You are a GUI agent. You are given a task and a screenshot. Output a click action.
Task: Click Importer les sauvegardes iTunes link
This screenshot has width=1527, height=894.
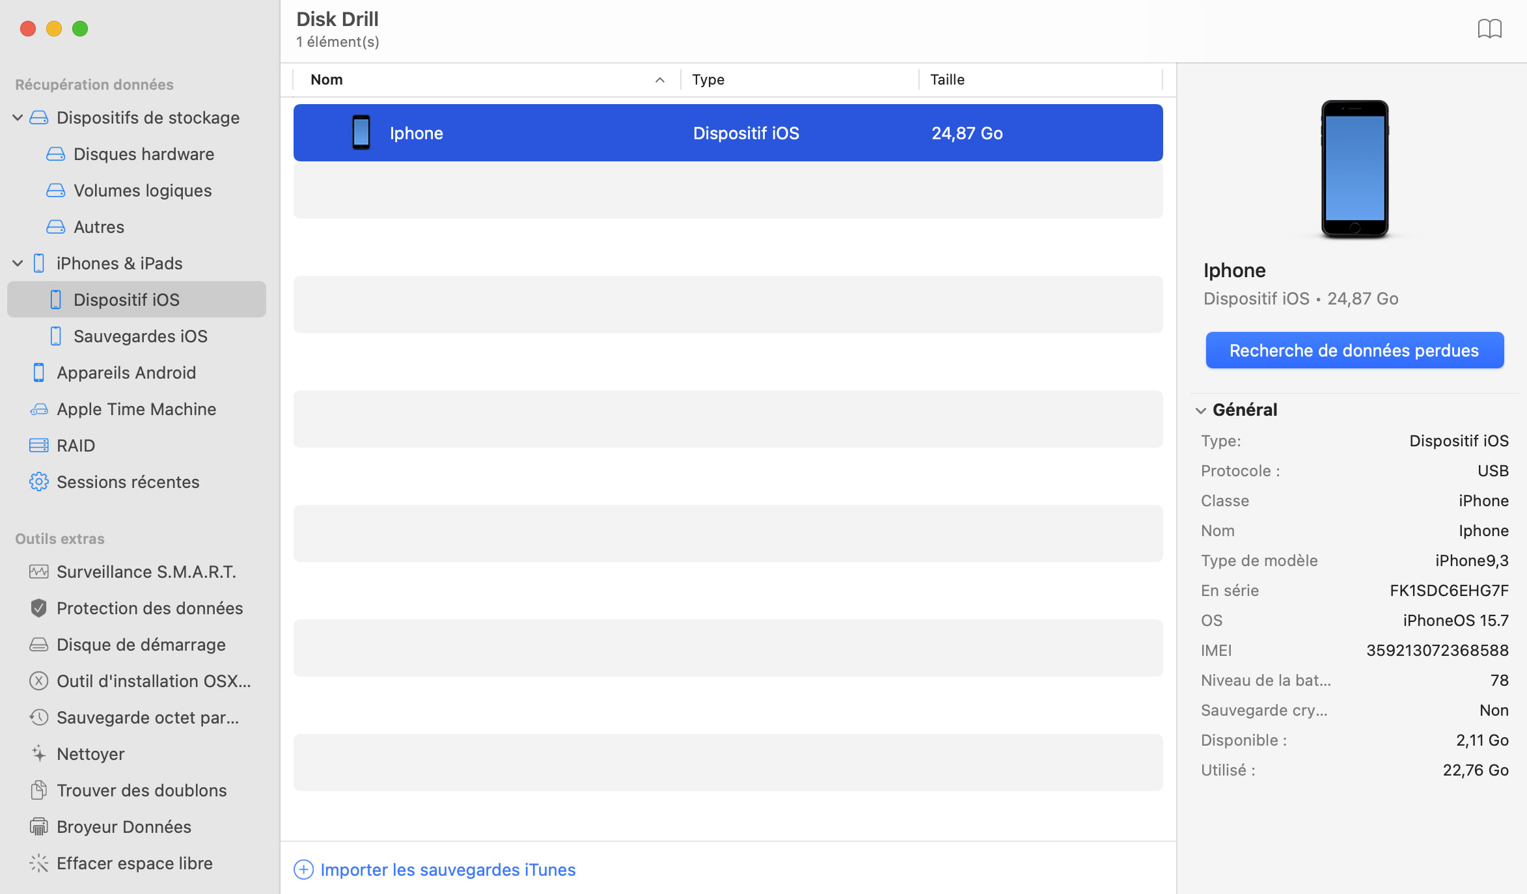[448, 870]
